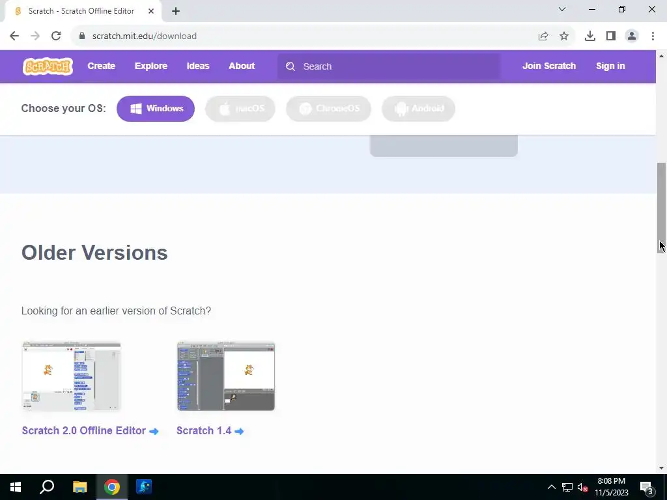Image resolution: width=667 pixels, height=500 pixels.
Task: Open the Ideas page
Action: [x=198, y=66]
